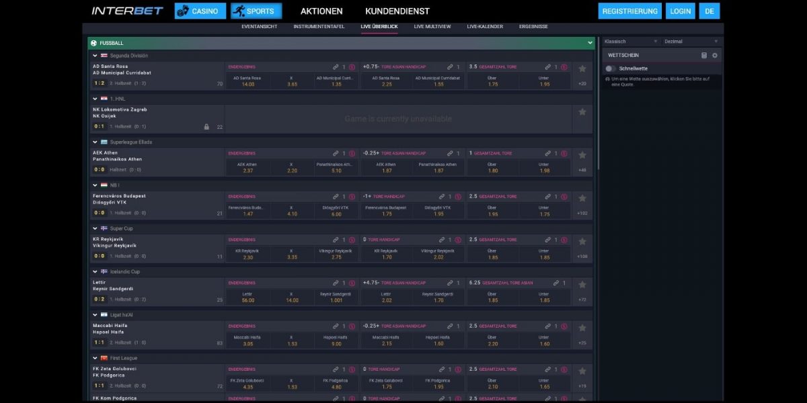Star the FK Zeta Golubovci match
The image size is (807, 403).
[x=582, y=371]
